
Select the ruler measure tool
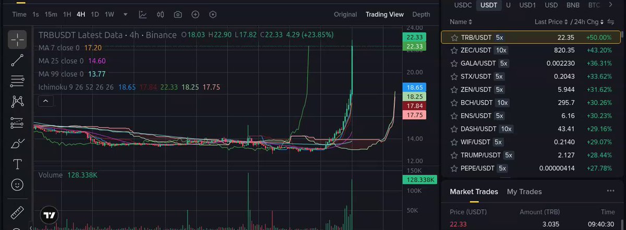[x=17, y=212]
